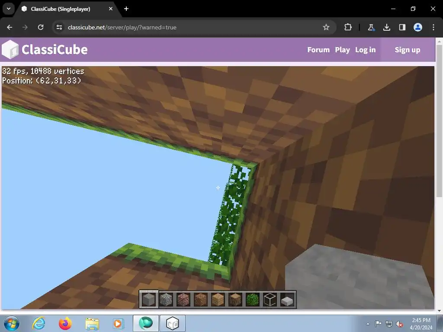Reload the current page
Screen dimensions: 443x332
tap(41, 27)
